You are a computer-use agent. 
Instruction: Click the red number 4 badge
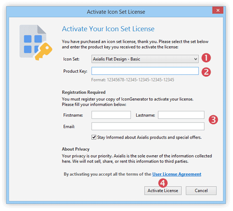coord(163,183)
